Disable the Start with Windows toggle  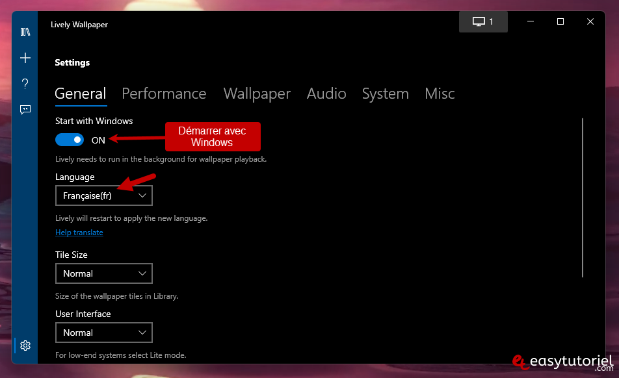70,140
